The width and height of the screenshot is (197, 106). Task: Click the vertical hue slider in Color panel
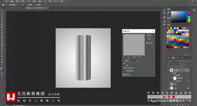[x=189, y=17]
